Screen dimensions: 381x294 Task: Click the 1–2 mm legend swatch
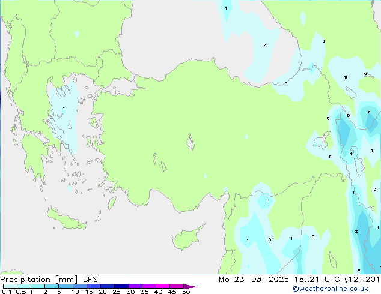tap(38, 286)
